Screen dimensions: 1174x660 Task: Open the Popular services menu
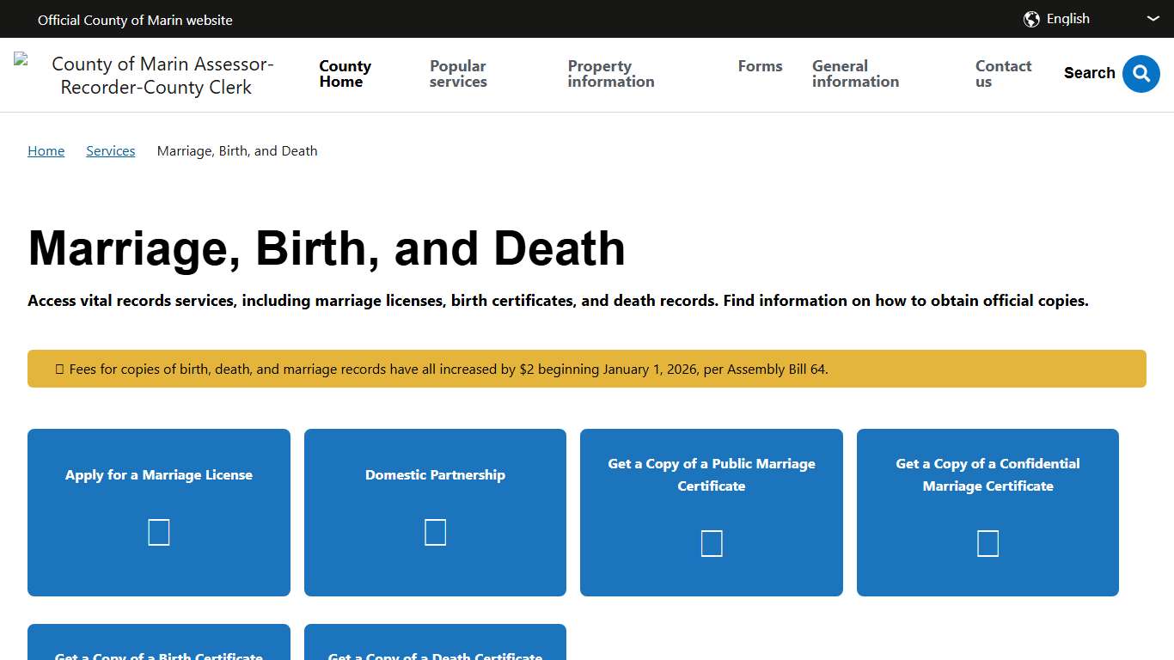tap(458, 74)
